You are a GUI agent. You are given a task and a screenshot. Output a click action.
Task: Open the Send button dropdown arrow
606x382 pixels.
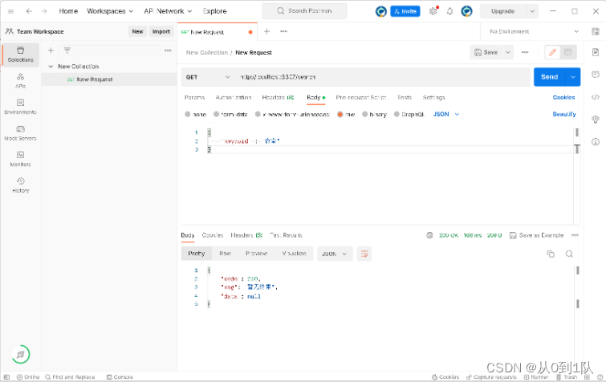pos(573,77)
